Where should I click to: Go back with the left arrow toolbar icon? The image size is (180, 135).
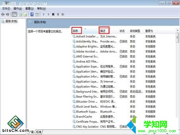coord(3,15)
